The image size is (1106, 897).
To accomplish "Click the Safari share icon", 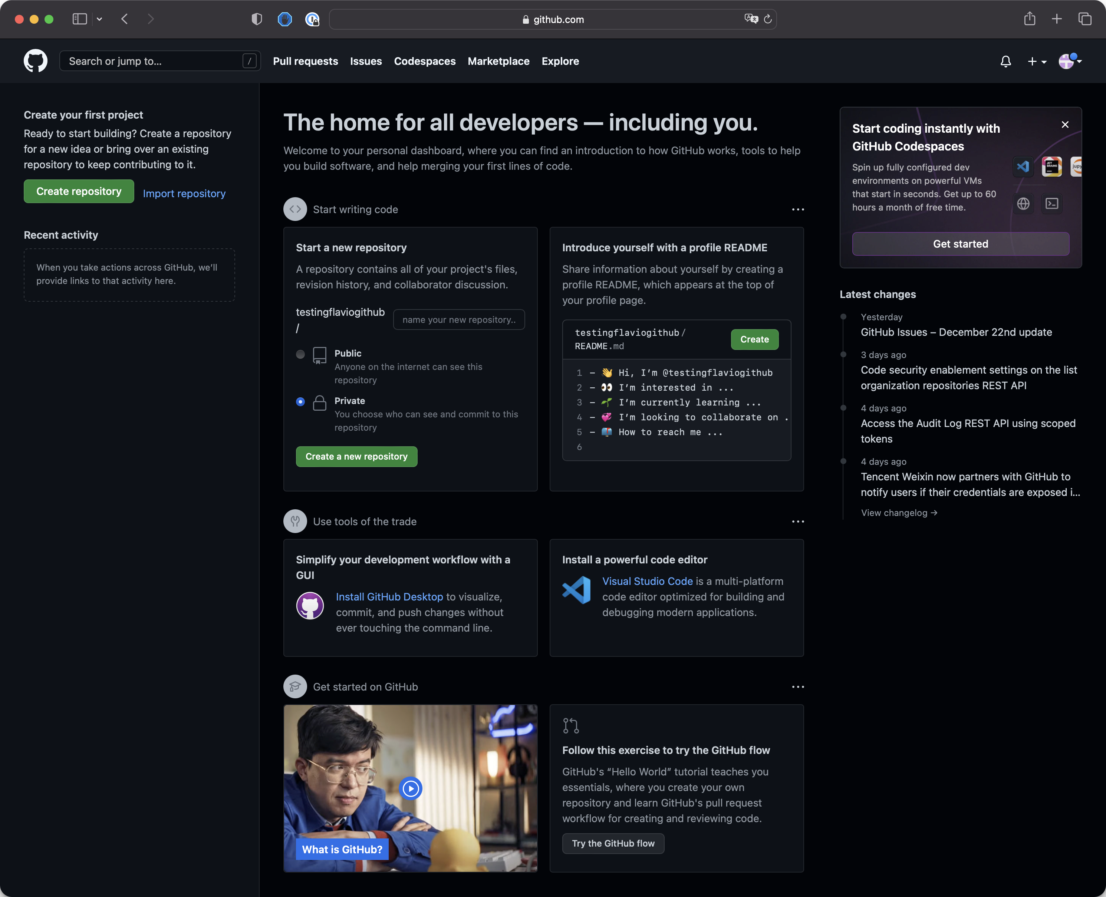I will [1030, 19].
